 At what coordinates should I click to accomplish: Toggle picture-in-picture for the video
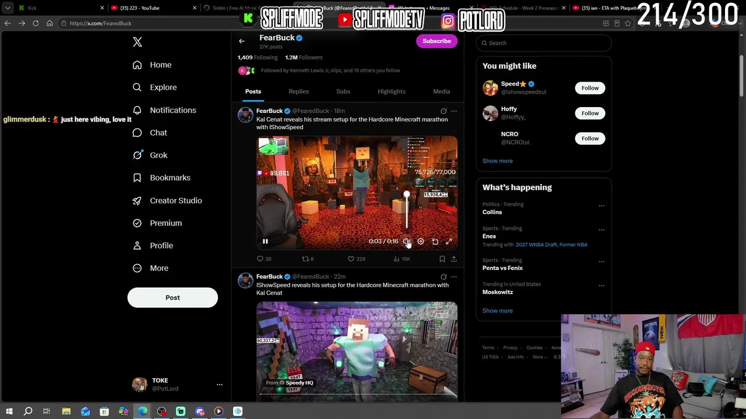tap(435, 242)
